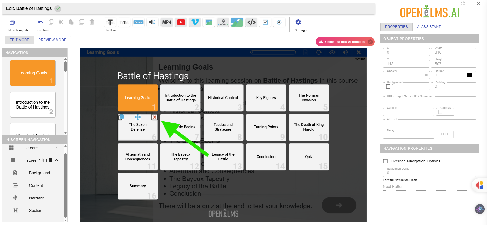Select the Edit Mode tab

click(x=19, y=40)
